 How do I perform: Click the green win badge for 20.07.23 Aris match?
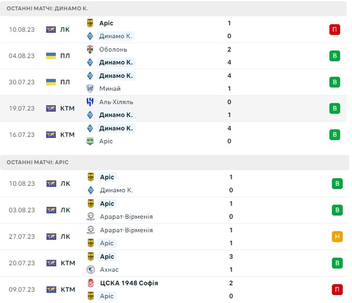pos(337,263)
